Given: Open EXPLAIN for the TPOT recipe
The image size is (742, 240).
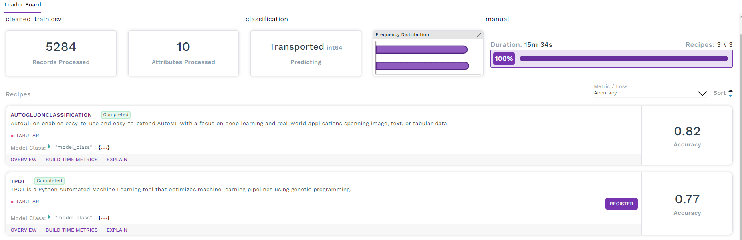Looking at the screenshot, I should 117,230.
